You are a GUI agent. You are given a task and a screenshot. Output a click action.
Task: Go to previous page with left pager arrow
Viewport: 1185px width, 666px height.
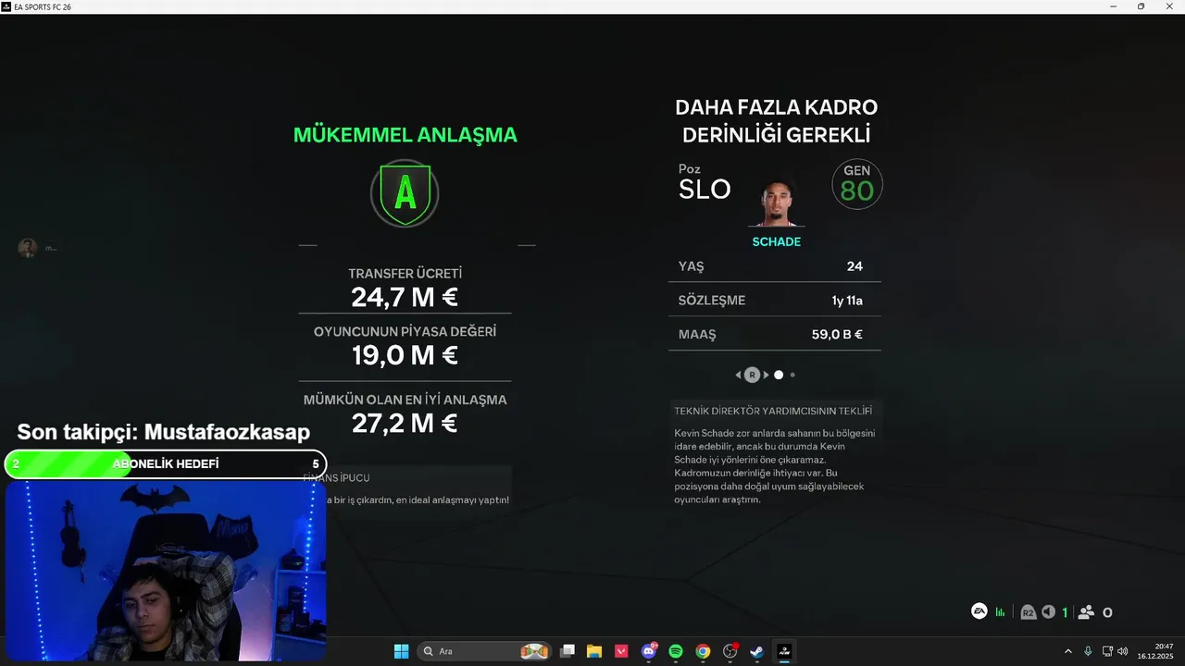point(738,375)
